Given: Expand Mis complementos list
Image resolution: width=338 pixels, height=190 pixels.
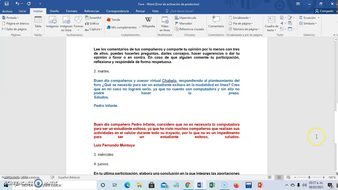Looking at the screenshot, I should coord(124,27).
